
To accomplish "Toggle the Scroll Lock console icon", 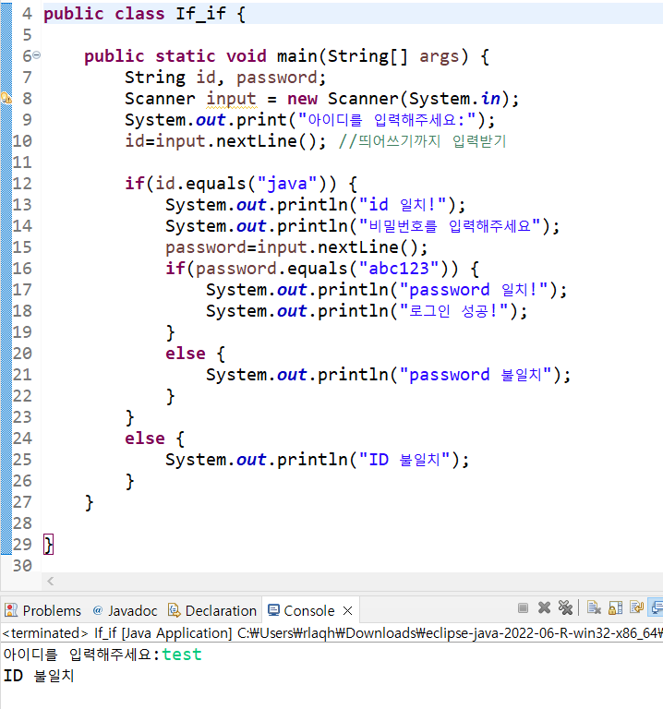I will tap(616, 608).
